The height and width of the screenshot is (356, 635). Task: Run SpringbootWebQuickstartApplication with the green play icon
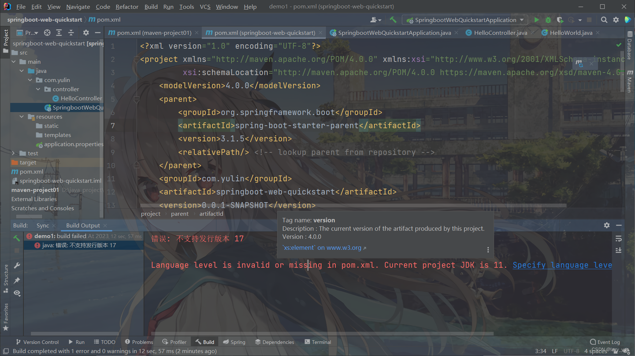(536, 20)
